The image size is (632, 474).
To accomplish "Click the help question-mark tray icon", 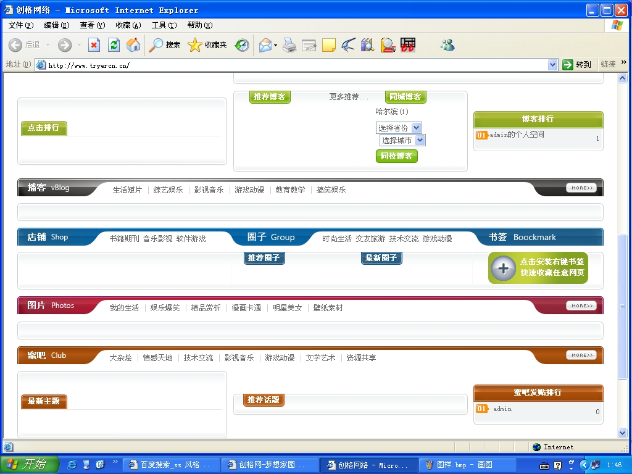I will tap(557, 465).
